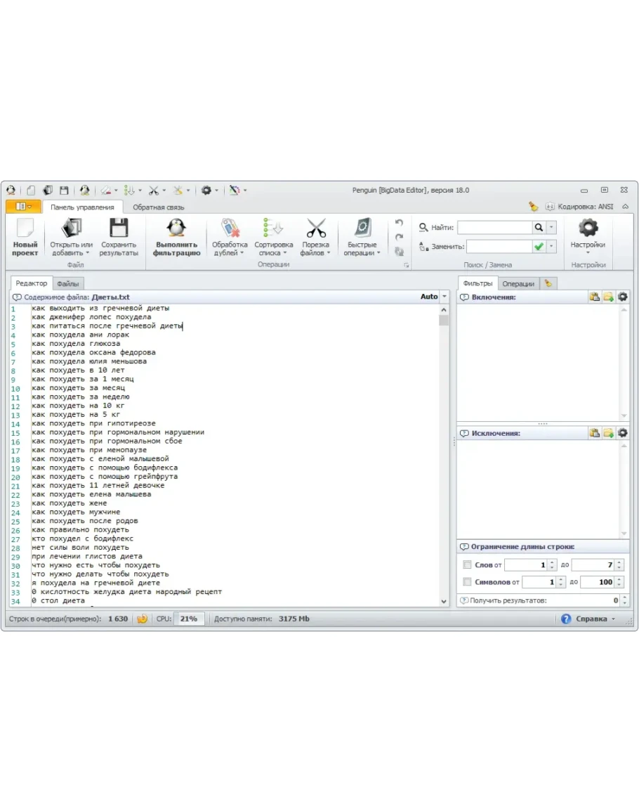Expand the Auto encoding dropdown in editor
This screenshot has width=639, height=812.
point(444,297)
